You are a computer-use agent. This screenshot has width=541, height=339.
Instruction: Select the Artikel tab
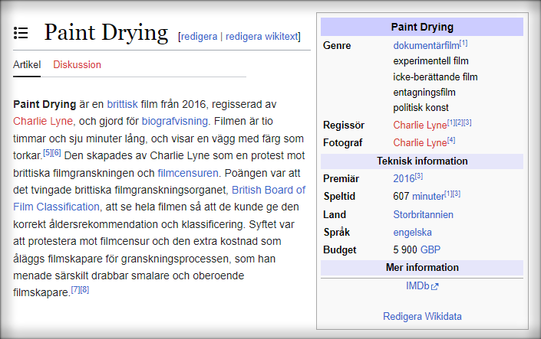[x=27, y=65]
